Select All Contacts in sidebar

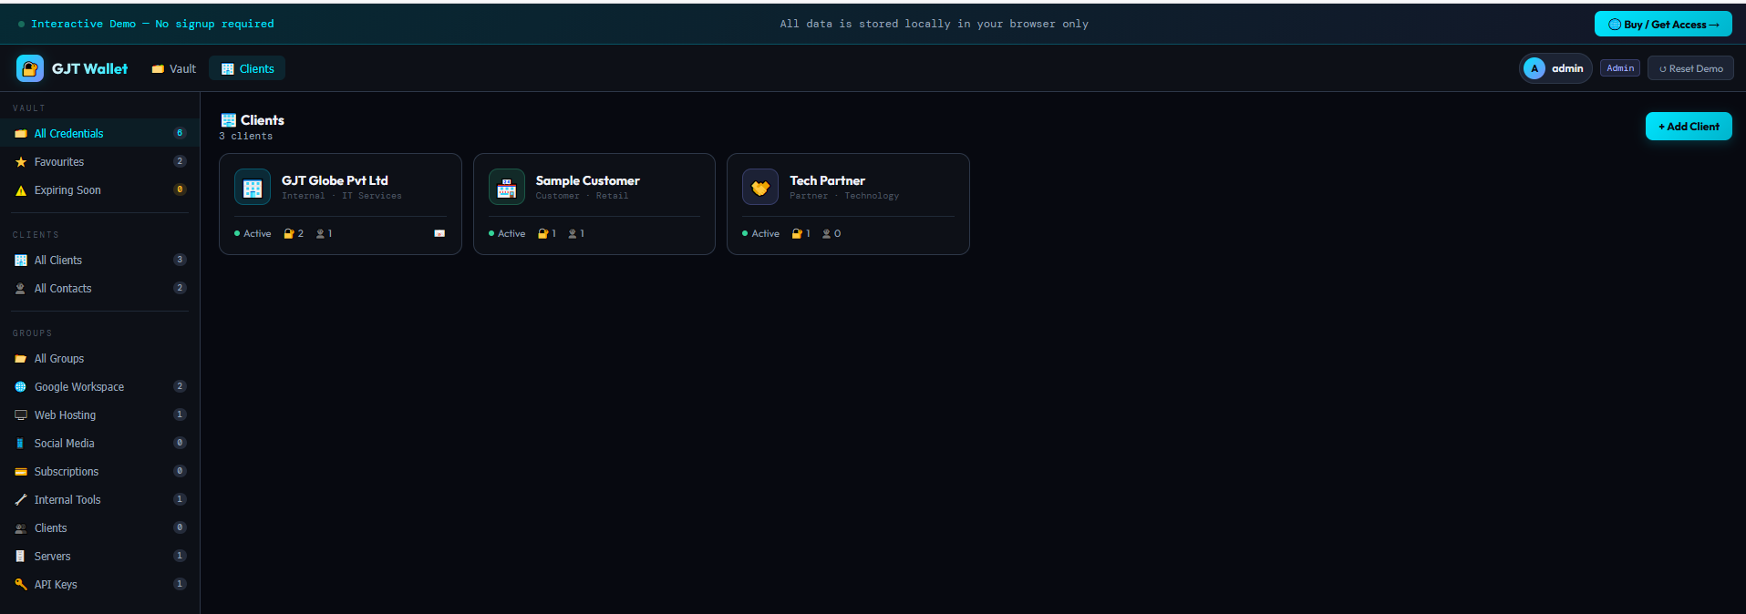[99, 288]
